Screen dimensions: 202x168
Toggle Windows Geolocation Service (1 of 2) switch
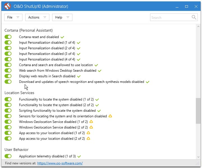(8, 122)
